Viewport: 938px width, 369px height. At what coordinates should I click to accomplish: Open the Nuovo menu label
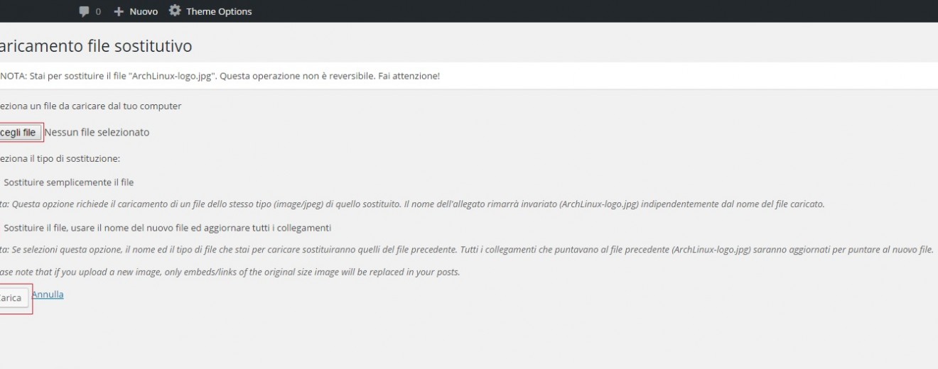click(x=144, y=11)
